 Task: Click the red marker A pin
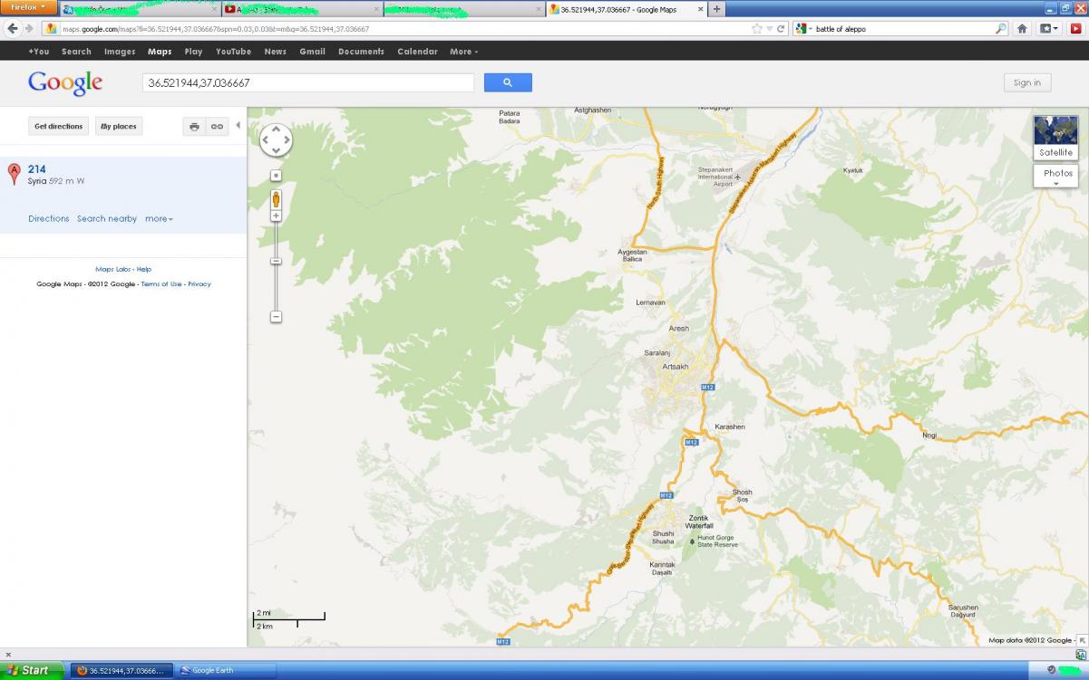coord(14,173)
